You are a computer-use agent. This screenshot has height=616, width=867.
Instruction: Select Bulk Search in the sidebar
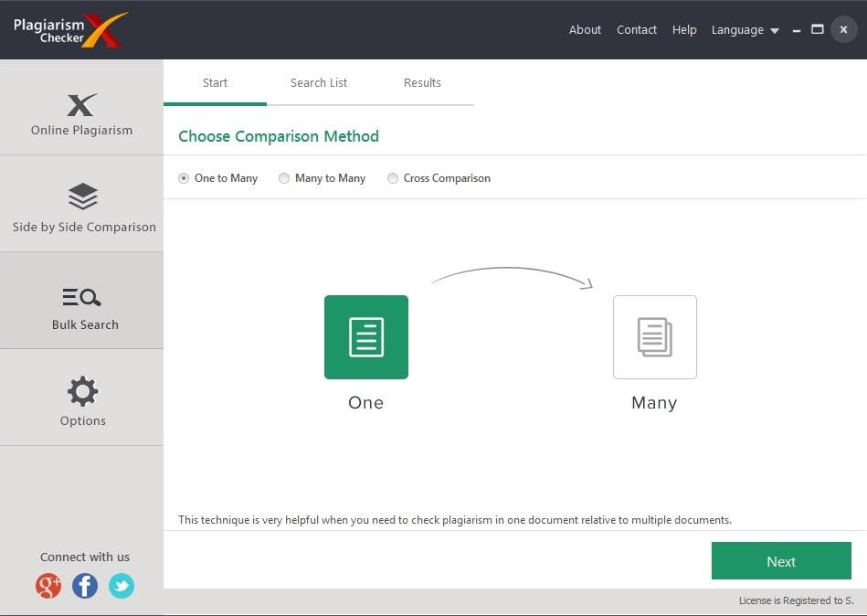click(81, 301)
